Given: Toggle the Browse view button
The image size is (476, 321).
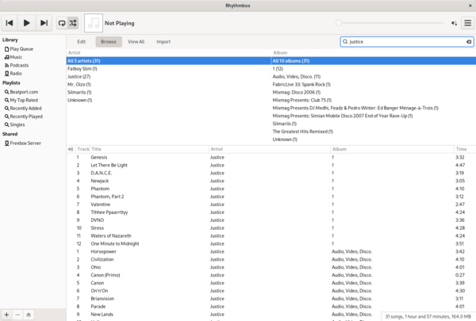Looking at the screenshot, I should click(108, 41).
